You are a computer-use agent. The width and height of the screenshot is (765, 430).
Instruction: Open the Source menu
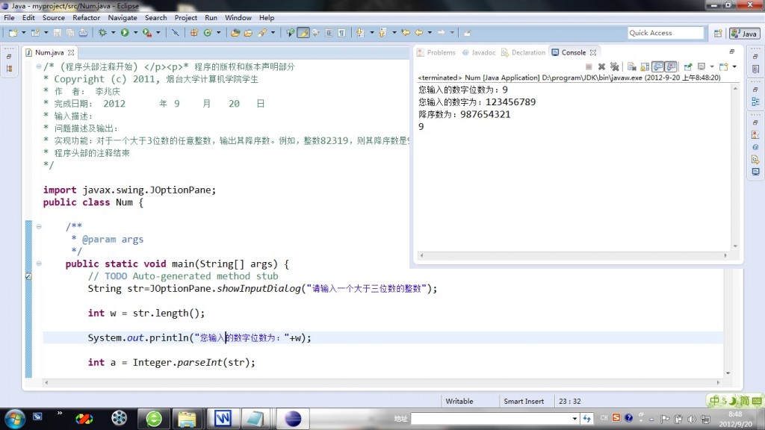[x=54, y=18]
